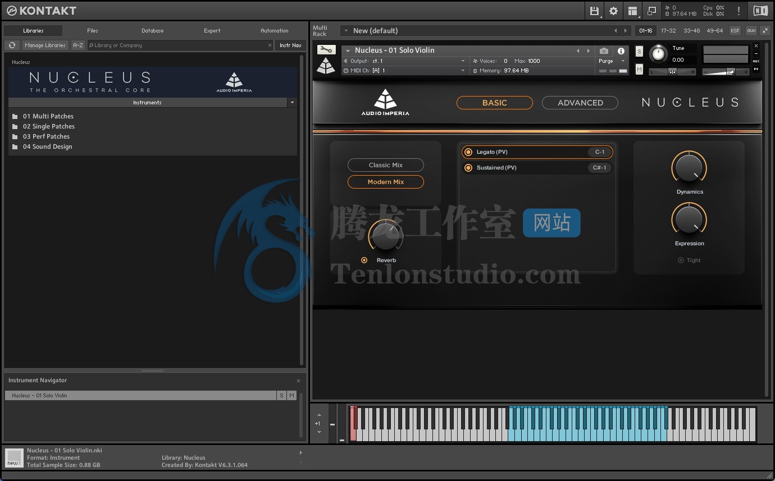Open snapshot view with camera icon
Screen dimensions: 775x481
[x=604, y=51]
